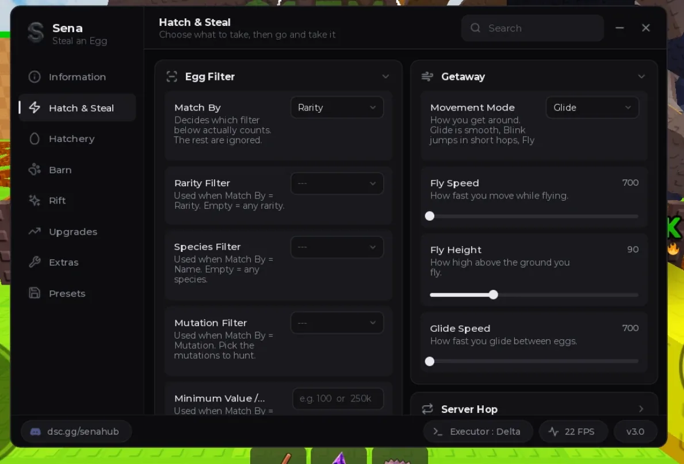
Task: Click the wrench Extras icon
Action: (x=35, y=262)
